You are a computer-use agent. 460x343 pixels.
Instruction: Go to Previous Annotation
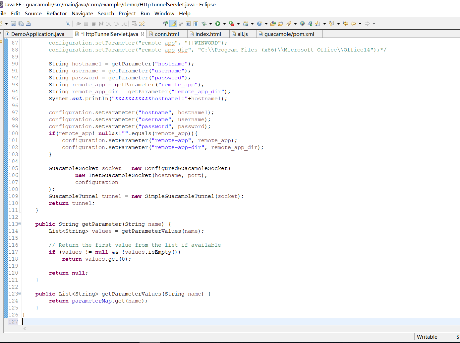coord(331,24)
